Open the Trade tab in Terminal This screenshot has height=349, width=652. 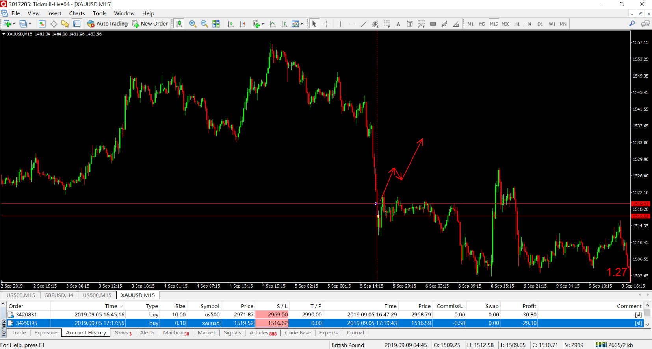pyautogui.click(x=19, y=333)
